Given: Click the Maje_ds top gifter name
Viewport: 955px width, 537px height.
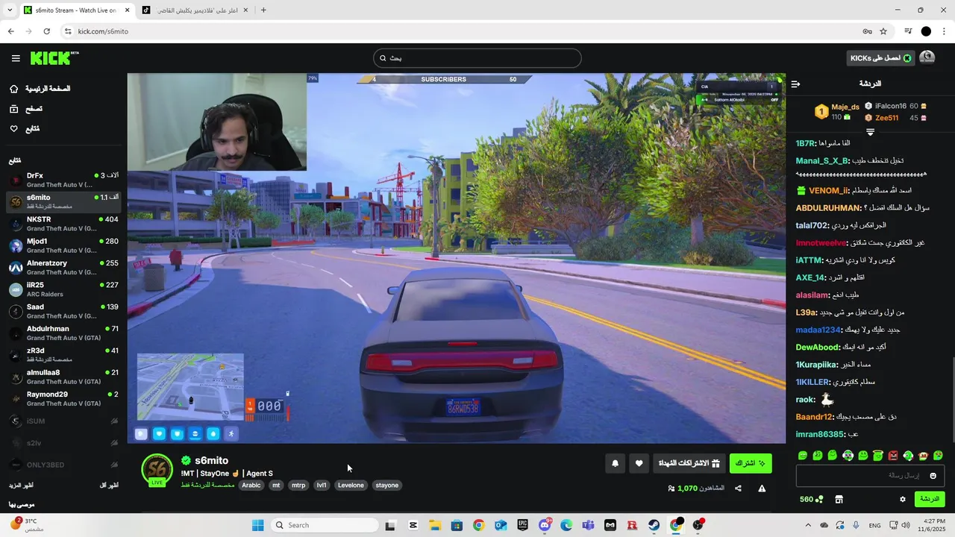Looking at the screenshot, I should [x=845, y=107].
